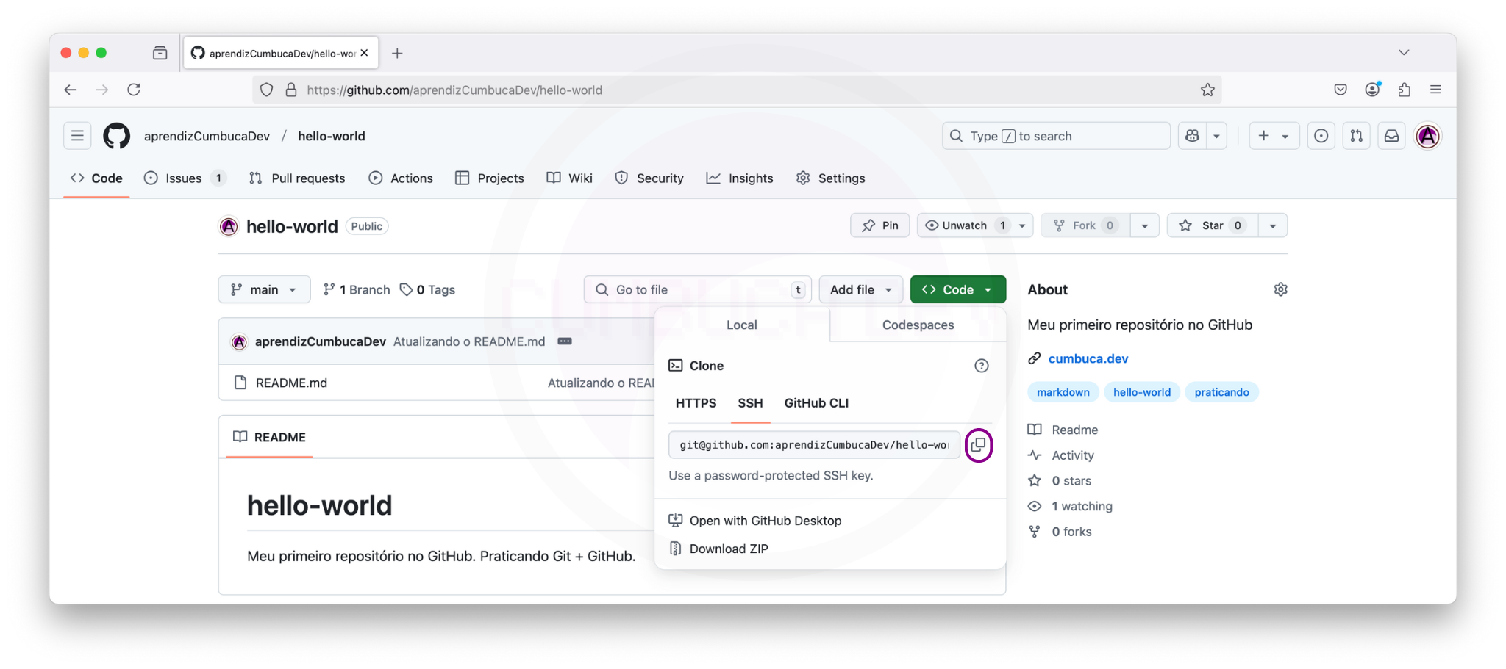Pin the hello-world repository

[x=879, y=225]
